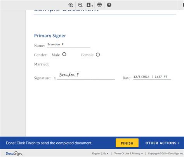Image resolution: width=184 pixels, height=157 pixels.
Task: Click the Copyright 2014 DocuSign text
Action: click(x=166, y=154)
